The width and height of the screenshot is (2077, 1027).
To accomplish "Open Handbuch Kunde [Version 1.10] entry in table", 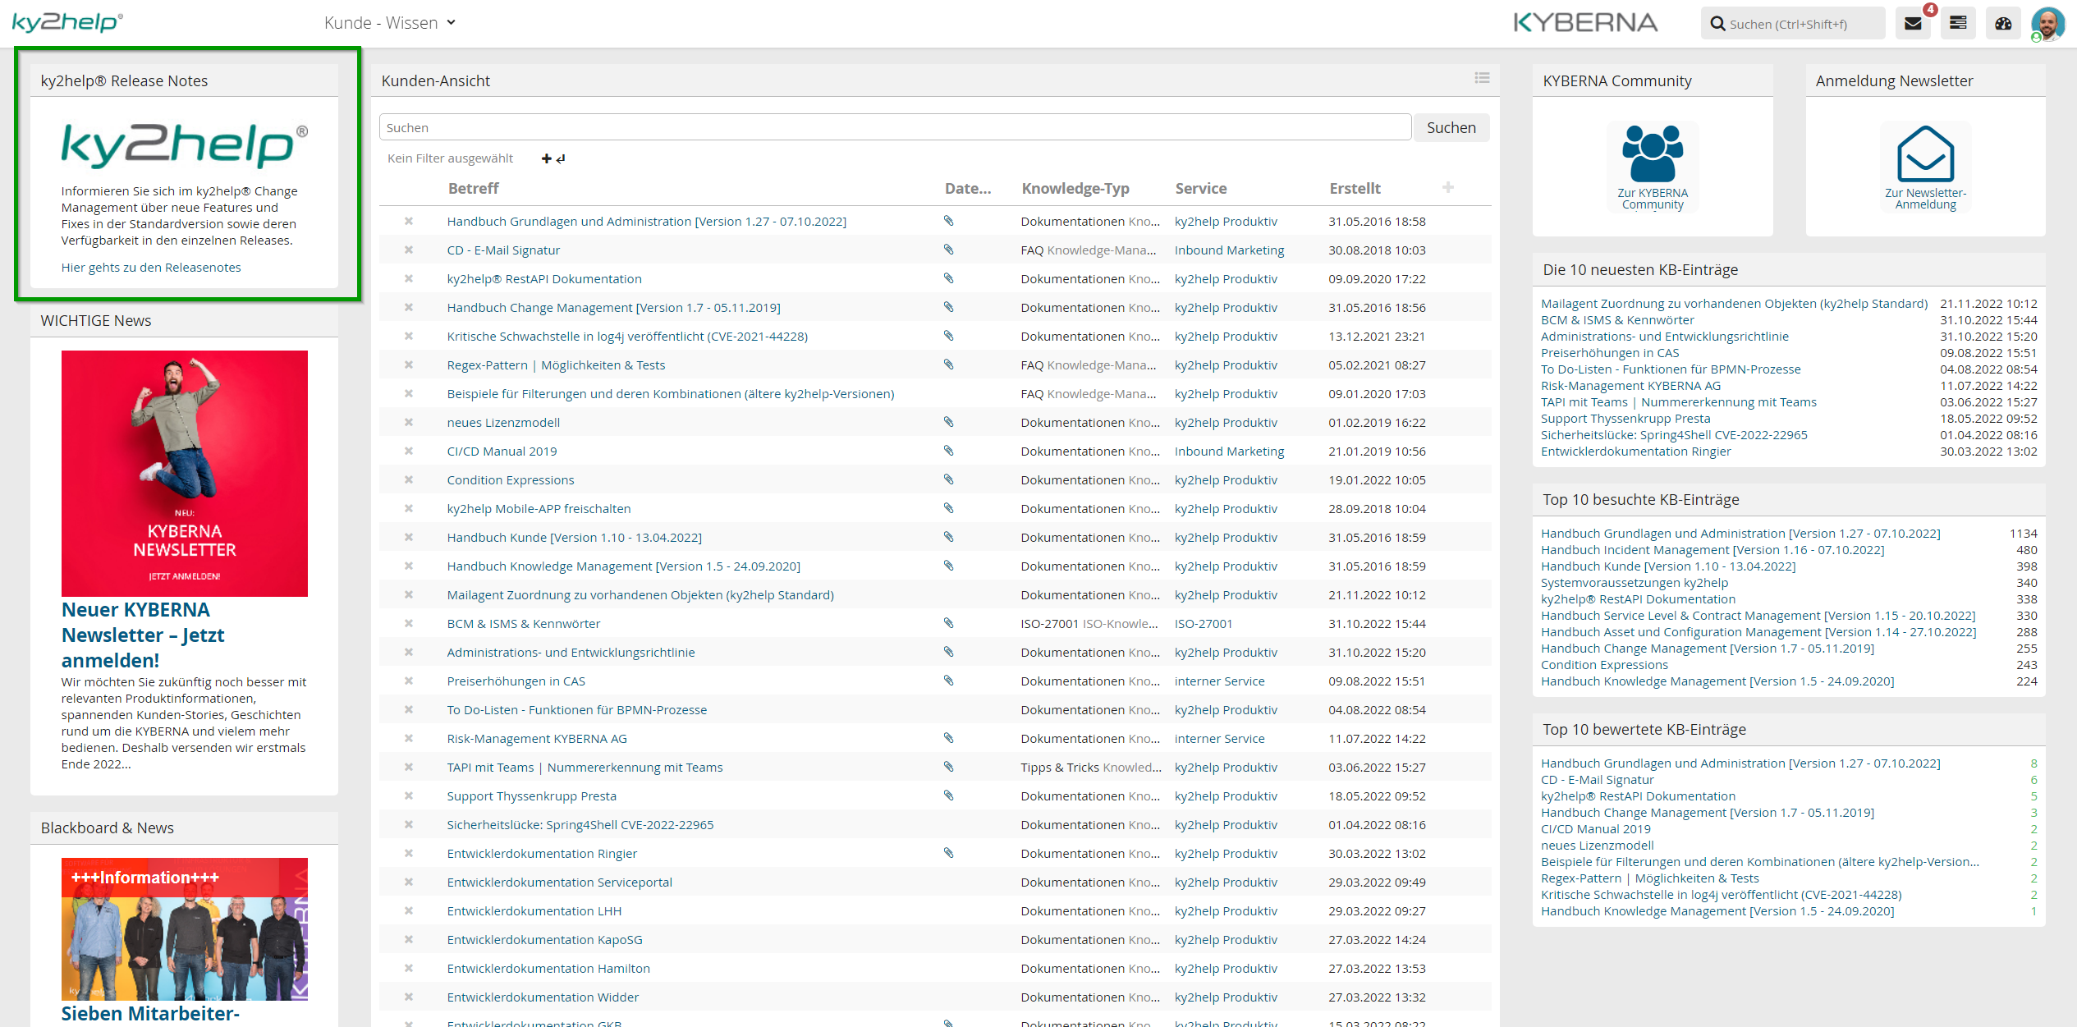I will [x=574, y=537].
